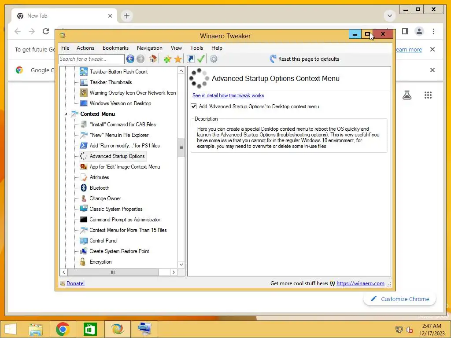The image size is (451, 338).
Task: Click the Taskbar Thumbnails item icon
Action: tap(84, 82)
